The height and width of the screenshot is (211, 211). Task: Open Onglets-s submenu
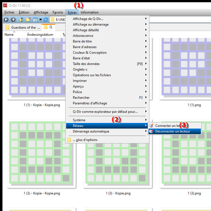[x=107, y=69]
